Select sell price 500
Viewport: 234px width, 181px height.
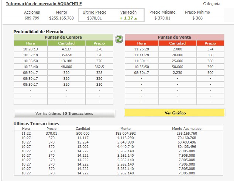210,73
